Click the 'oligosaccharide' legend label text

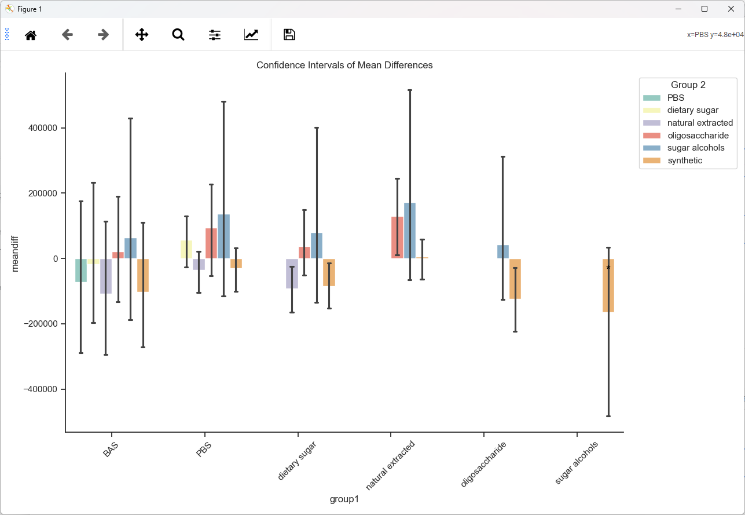click(698, 136)
